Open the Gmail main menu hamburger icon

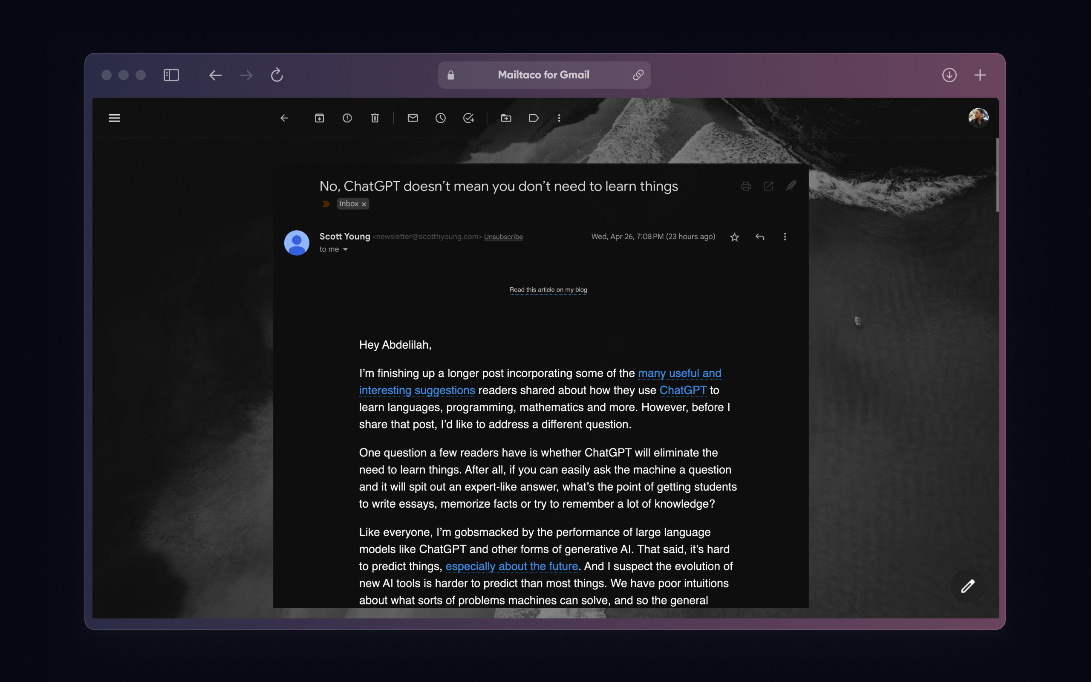(x=115, y=118)
